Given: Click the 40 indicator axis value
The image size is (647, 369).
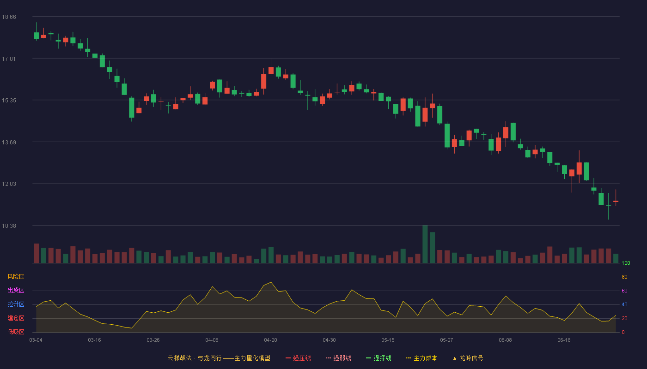Looking at the screenshot, I should click(624, 304).
